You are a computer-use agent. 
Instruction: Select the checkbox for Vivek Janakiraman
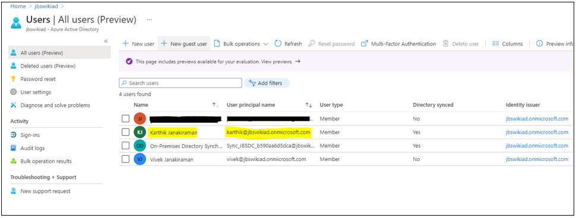tap(126, 159)
